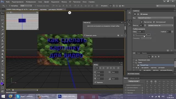Open Шкала времени timeline panel
Viewport: 176px width, 99px height.
point(11,93)
